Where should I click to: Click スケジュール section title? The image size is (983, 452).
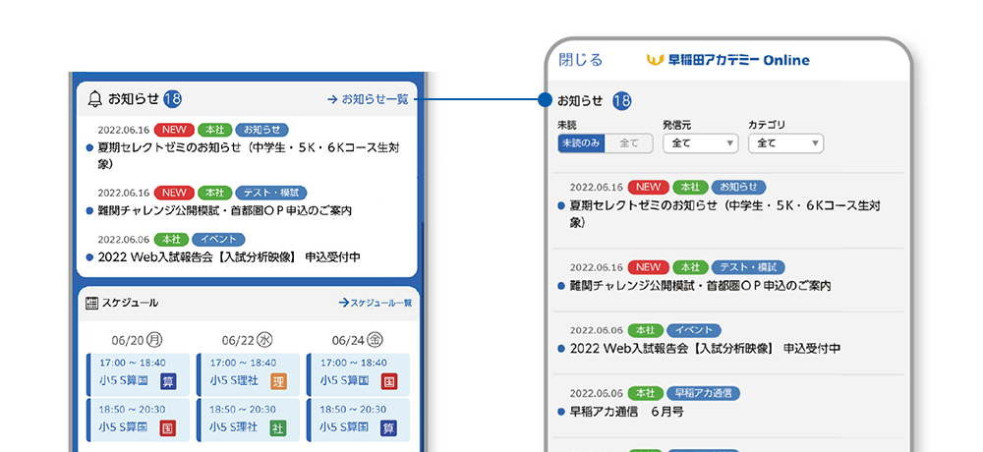click(131, 303)
